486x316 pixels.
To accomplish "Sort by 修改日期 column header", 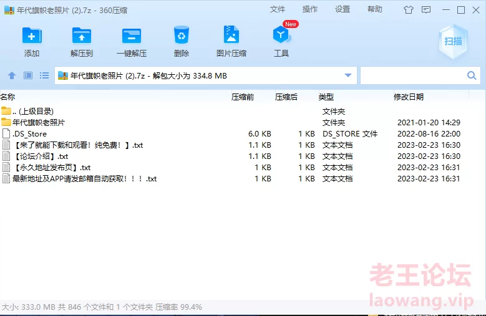I will 409,97.
